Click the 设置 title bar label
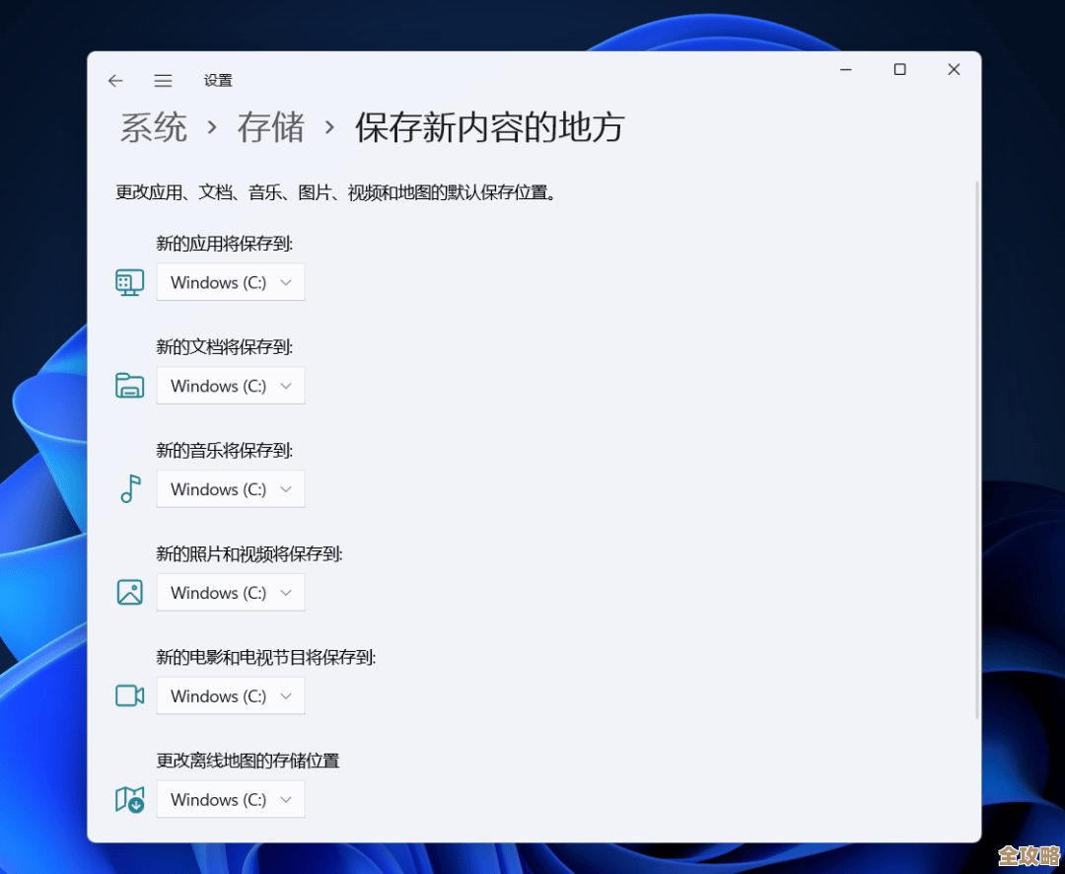This screenshot has width=1065, height=874. coord(218,80)
